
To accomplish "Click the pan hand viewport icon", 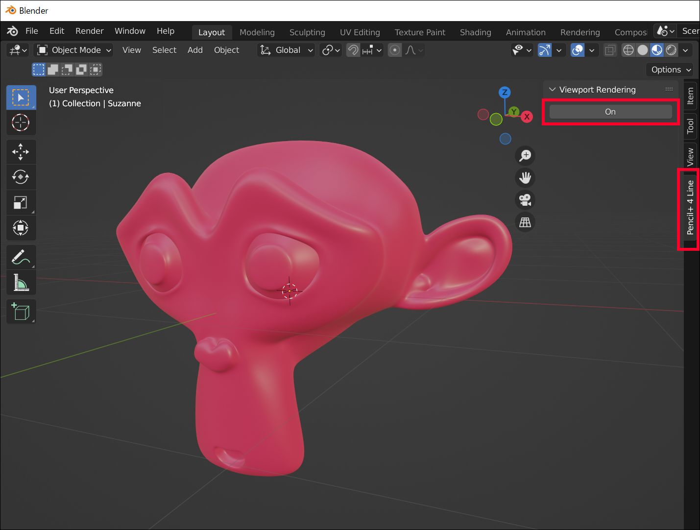I will pyautogui.click(x=525, y=178).
